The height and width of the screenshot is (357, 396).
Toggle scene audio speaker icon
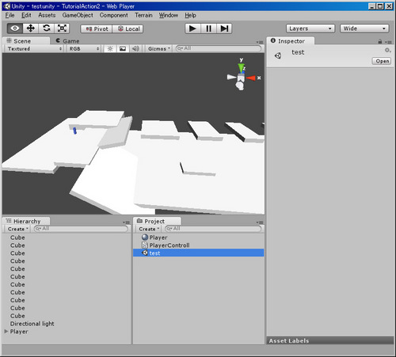pyautogui.click(x=135, y=49)
